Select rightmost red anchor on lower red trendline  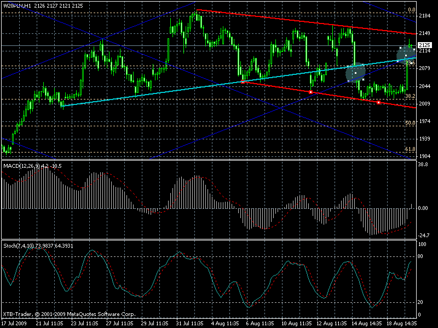pos(378,103)
